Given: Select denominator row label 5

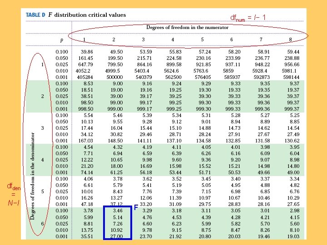Looking at the screenshot, I should click(43, 191).
